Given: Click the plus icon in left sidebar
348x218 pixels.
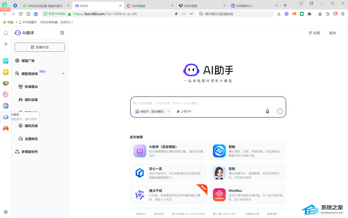Looking at the screenshot, I should (x=6, y=44).
